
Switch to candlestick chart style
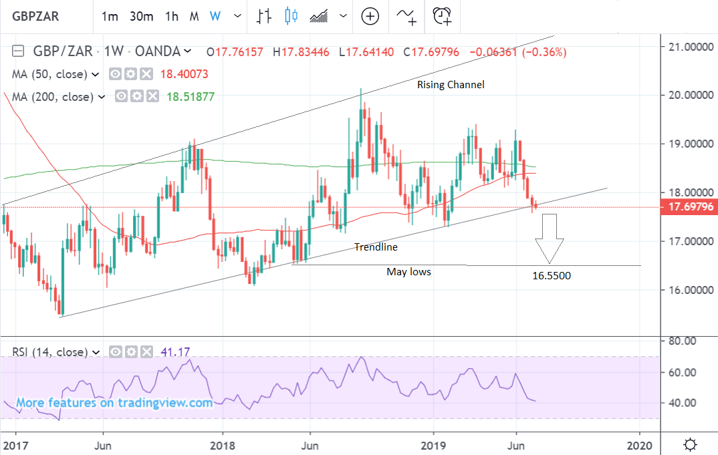[291, 16]
